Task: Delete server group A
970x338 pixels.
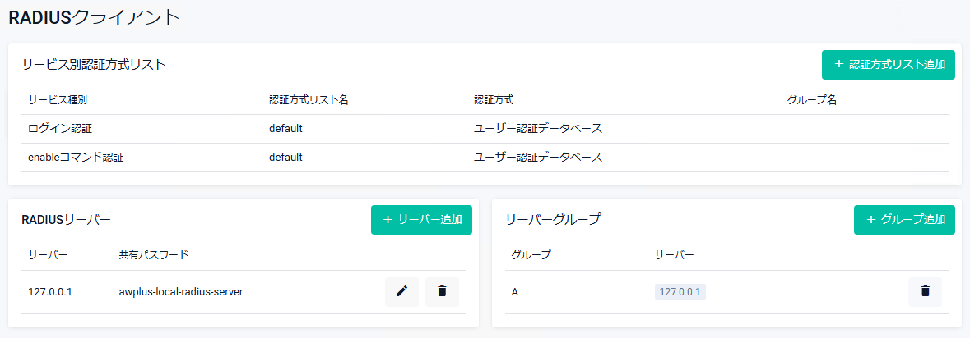Action: [925, 291]
